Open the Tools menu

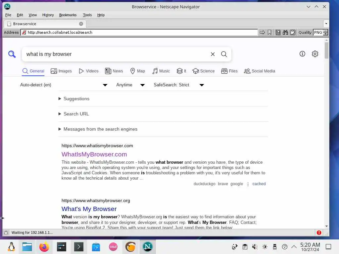[x=87, y=15]
